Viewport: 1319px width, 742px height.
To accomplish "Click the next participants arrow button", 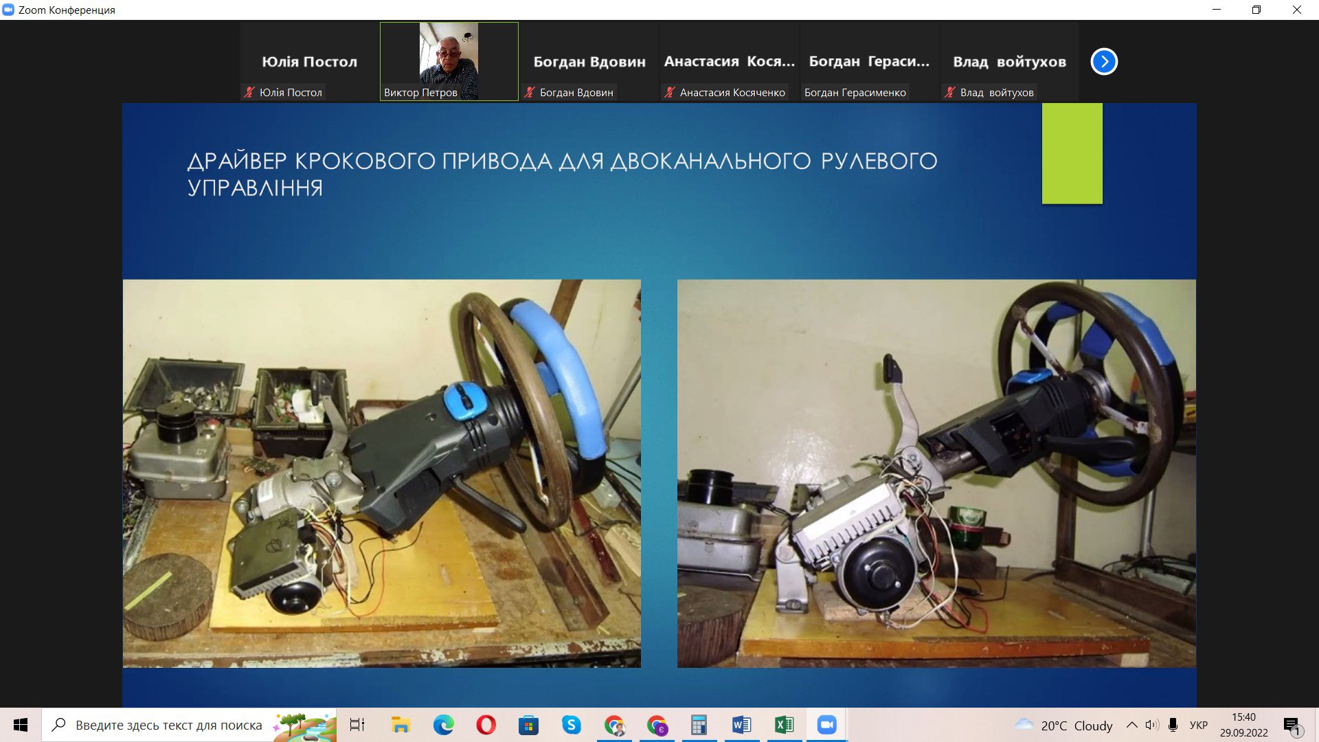I will pyautogui.click(x=1104, y=62).
